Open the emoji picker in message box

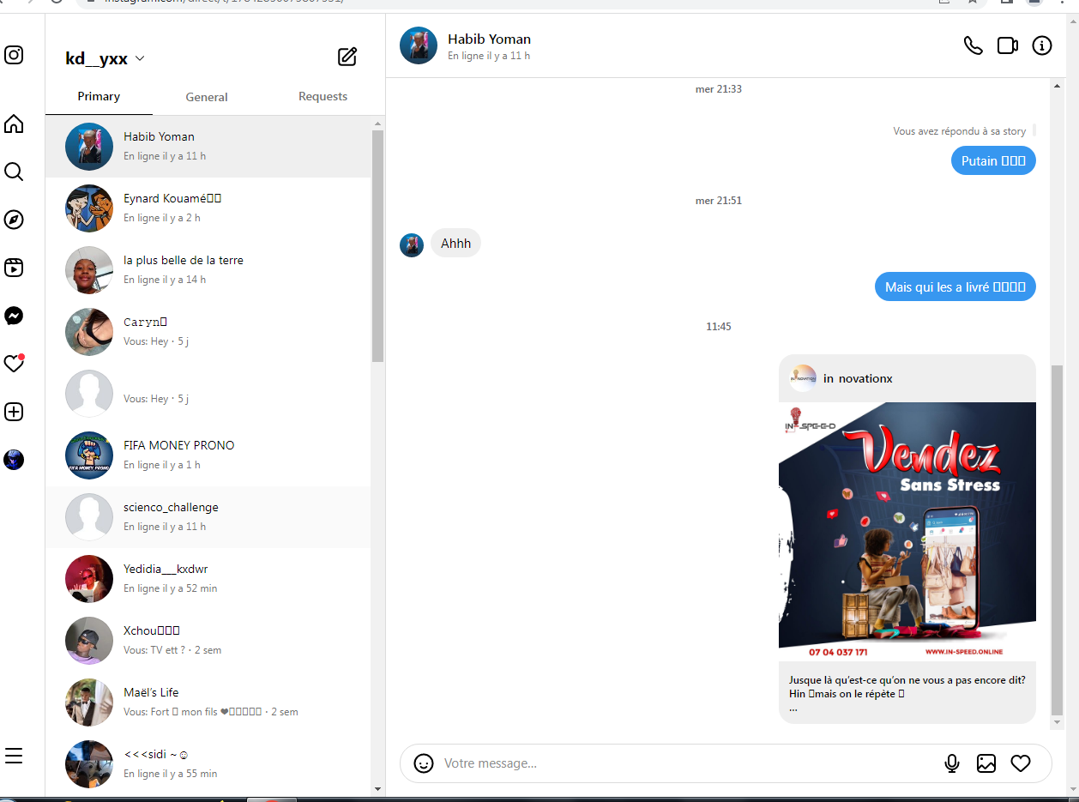[x=424, y=763]
